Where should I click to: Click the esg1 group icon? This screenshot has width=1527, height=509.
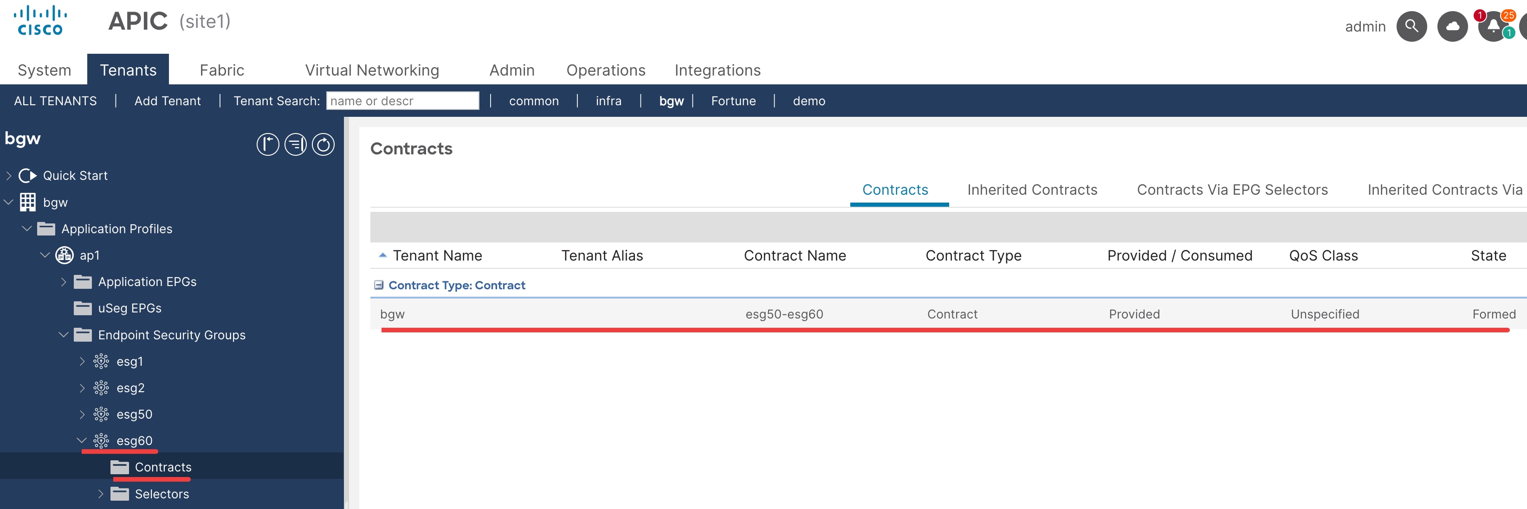[101, 361]
